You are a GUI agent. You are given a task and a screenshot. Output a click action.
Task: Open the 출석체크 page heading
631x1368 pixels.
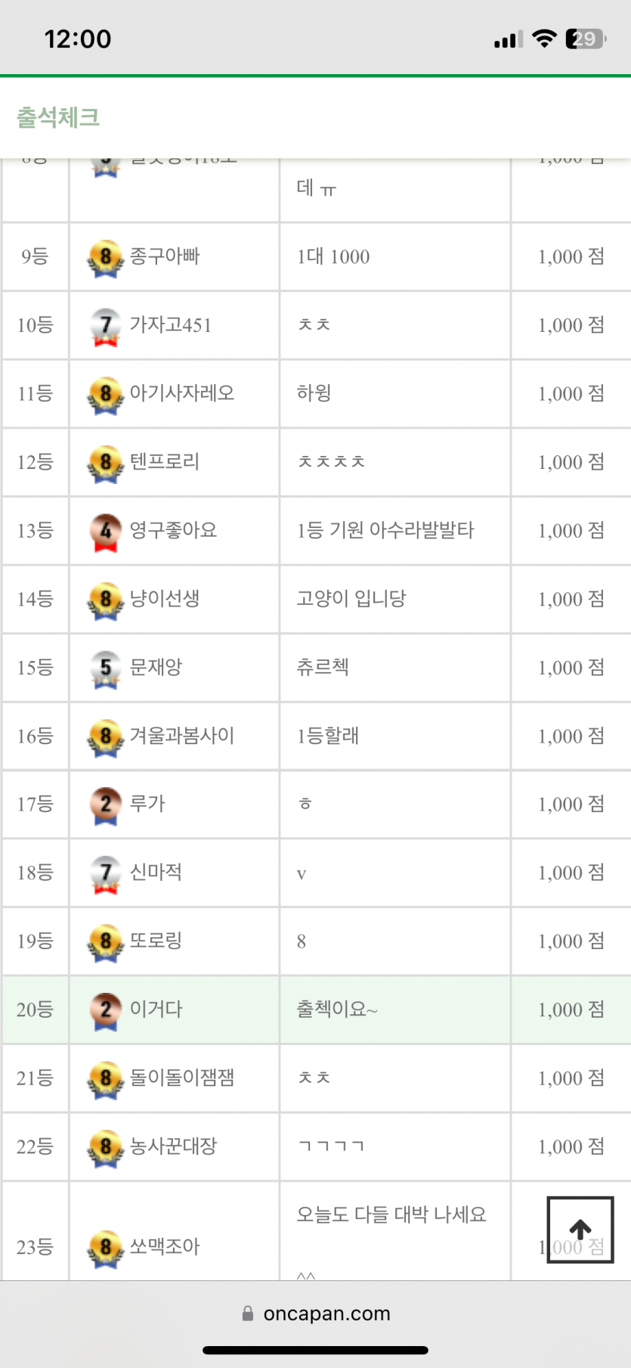click(58, 117)
